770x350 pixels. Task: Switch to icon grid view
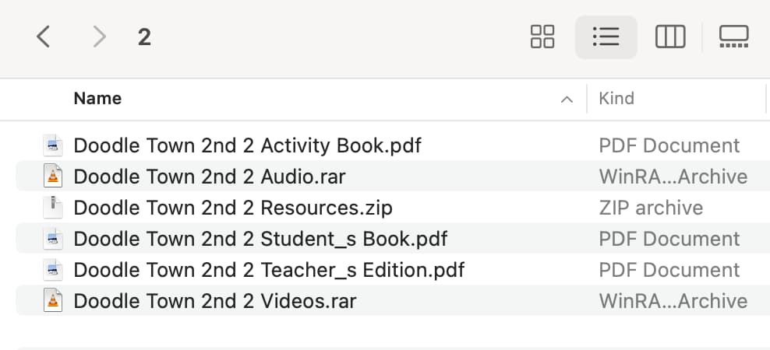[542, 37]
